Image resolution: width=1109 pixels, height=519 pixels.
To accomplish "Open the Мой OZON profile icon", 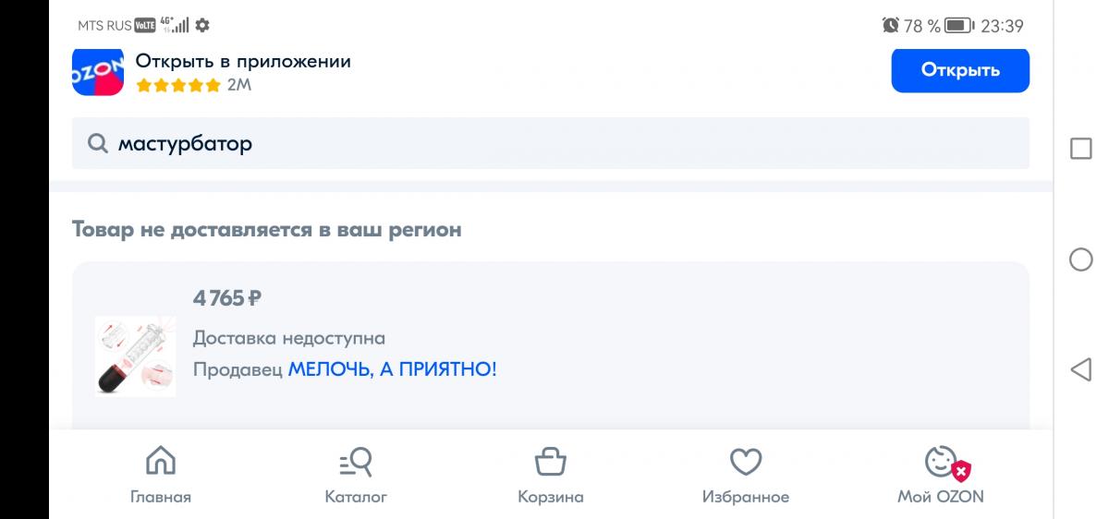I will pos(941,462).
